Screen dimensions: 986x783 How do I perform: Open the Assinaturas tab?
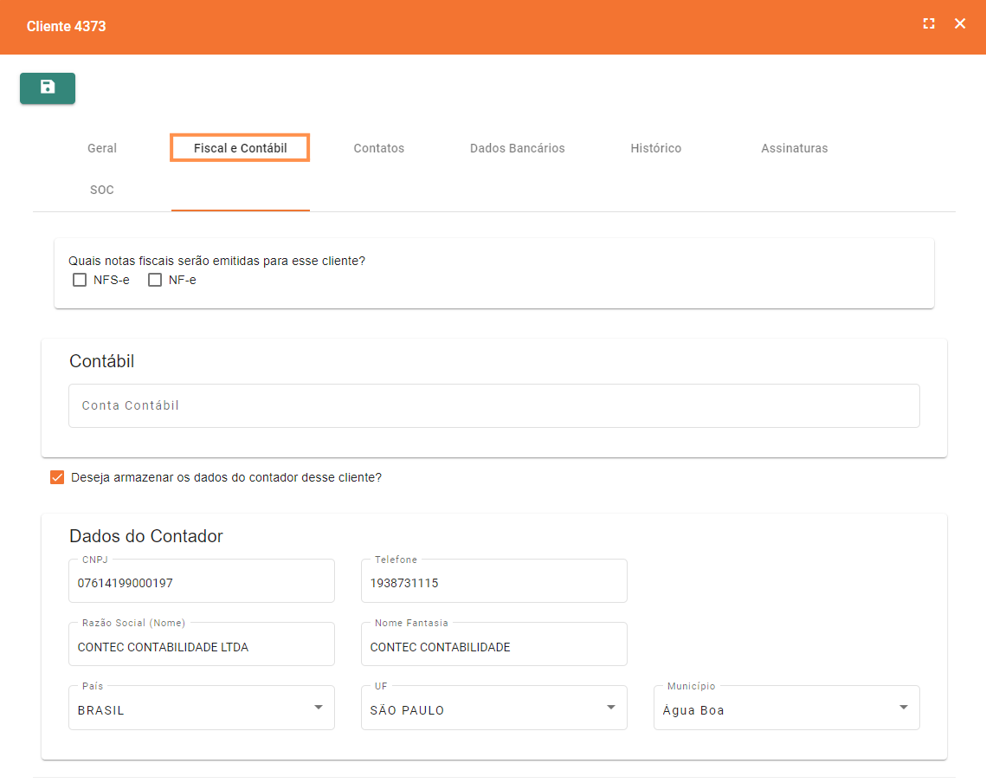[x=795, y=148]
